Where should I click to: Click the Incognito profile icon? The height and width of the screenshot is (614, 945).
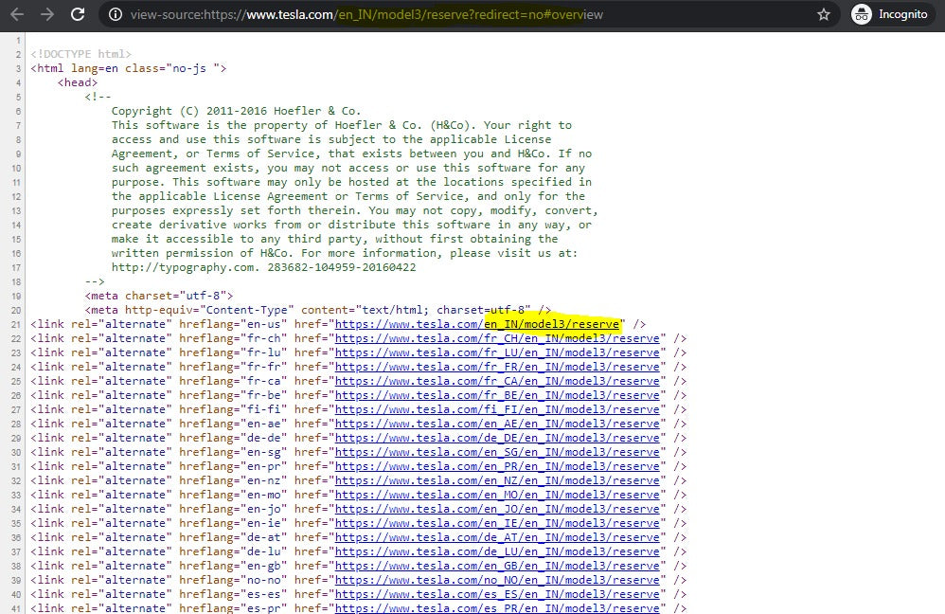(x=861, y=14)
